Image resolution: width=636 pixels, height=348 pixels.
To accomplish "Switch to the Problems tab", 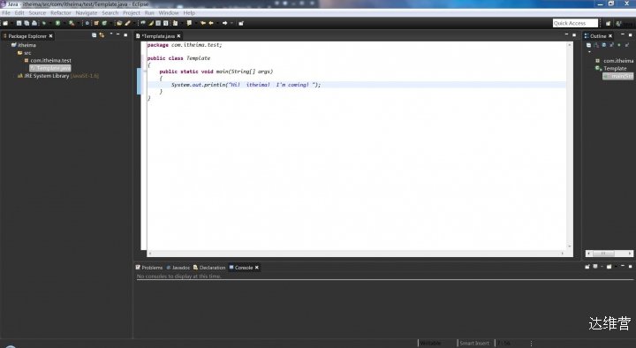I will [x=149, y=268].
